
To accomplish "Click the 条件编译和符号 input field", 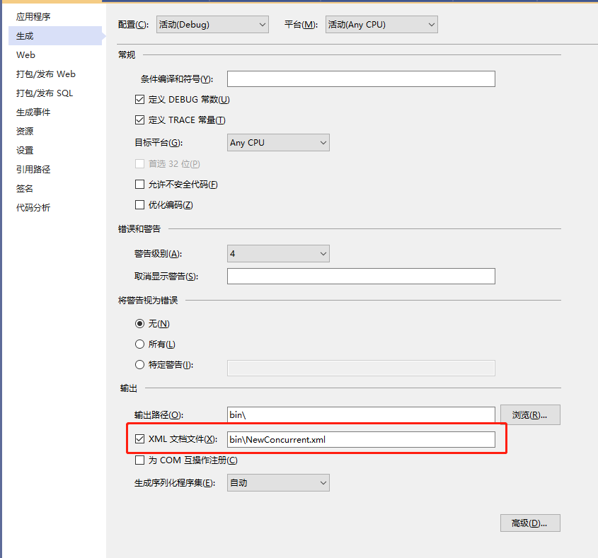I will (361, 79).
